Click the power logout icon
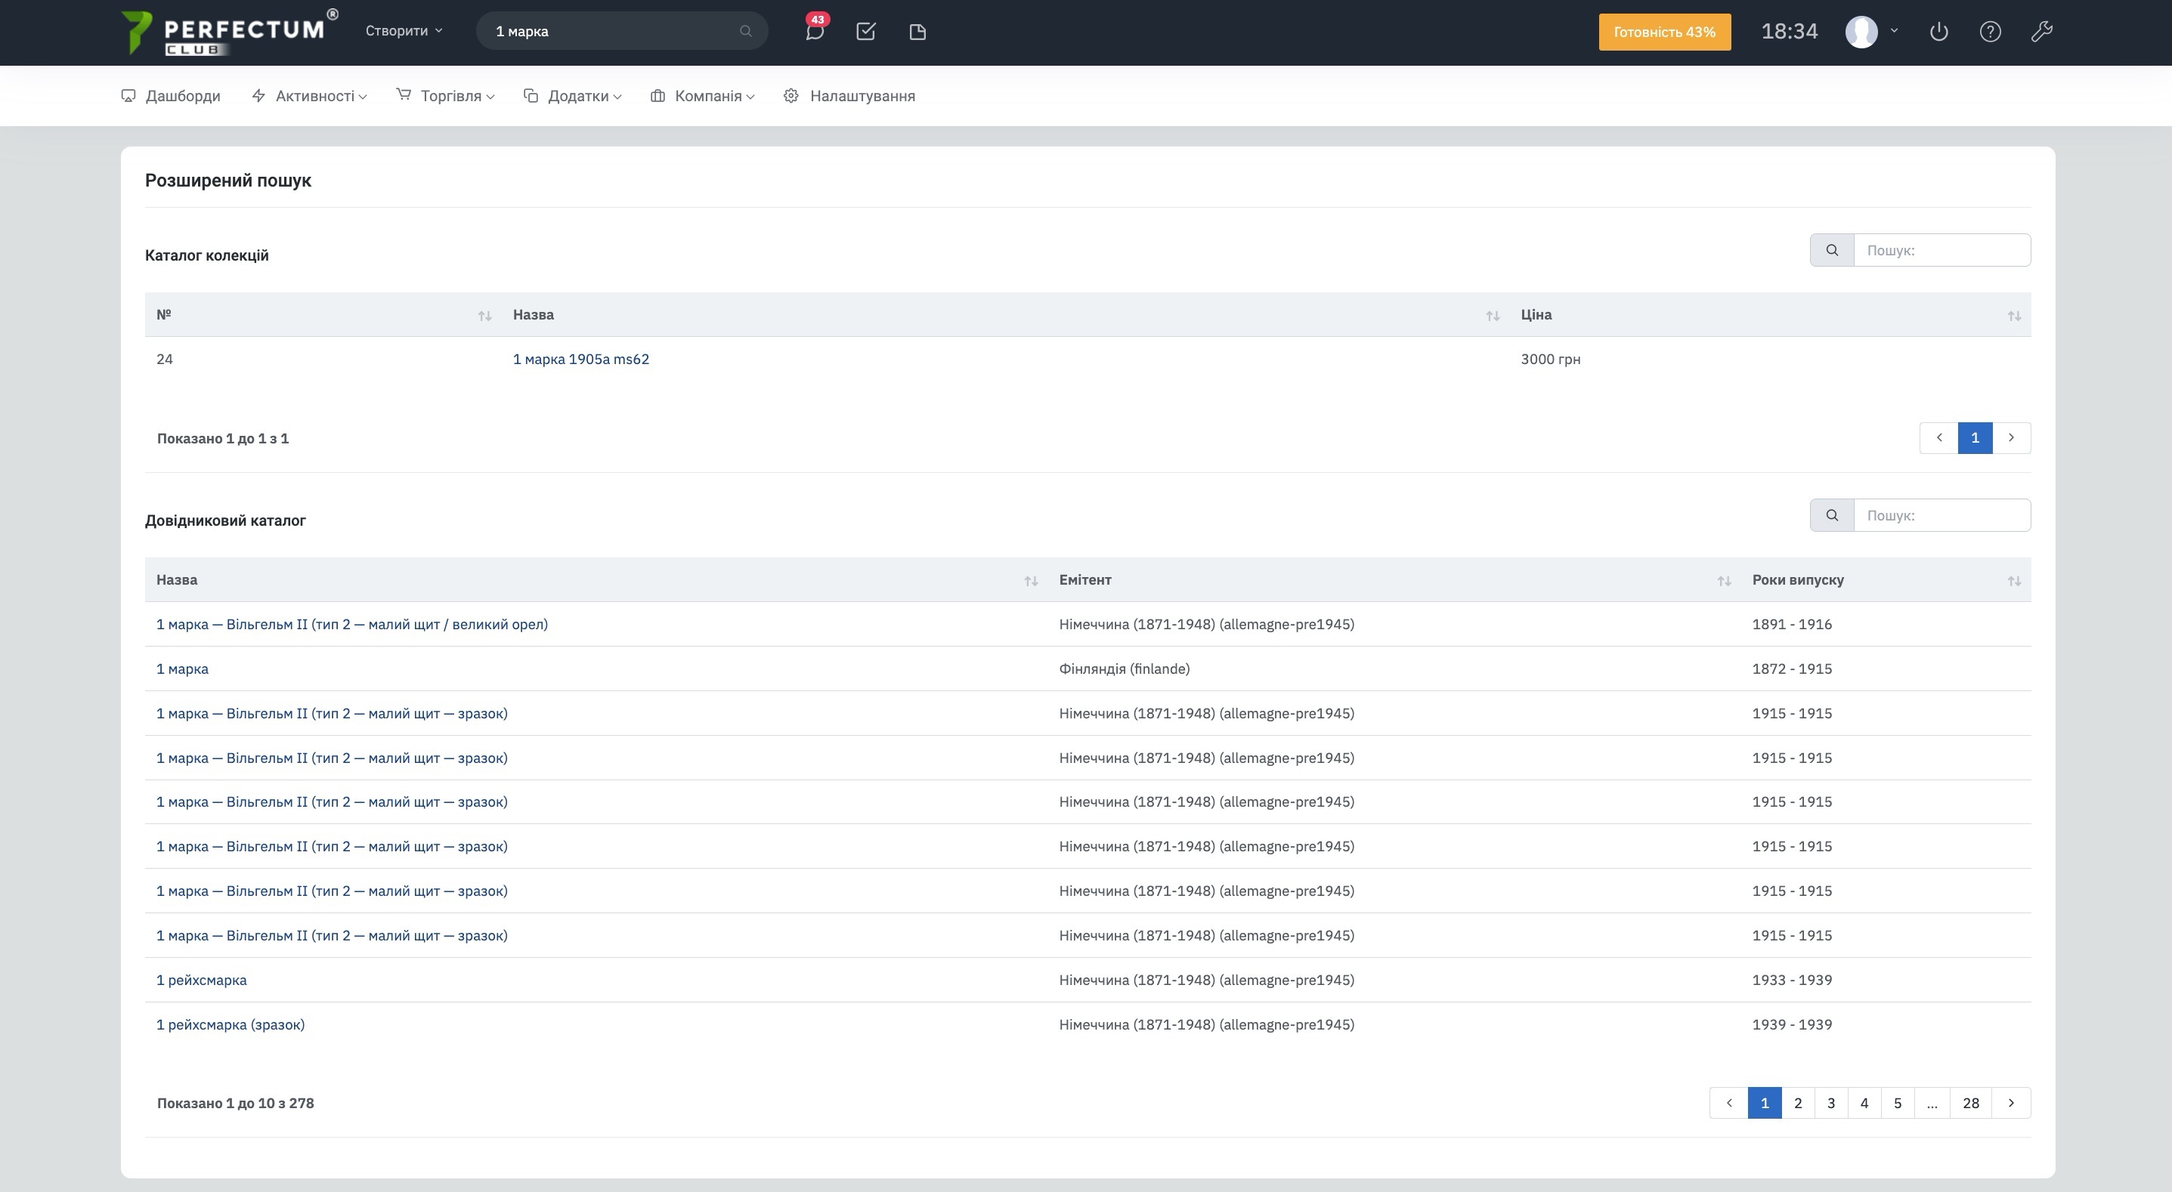Screen dimensions: 2172x1192 point(1938,32)
